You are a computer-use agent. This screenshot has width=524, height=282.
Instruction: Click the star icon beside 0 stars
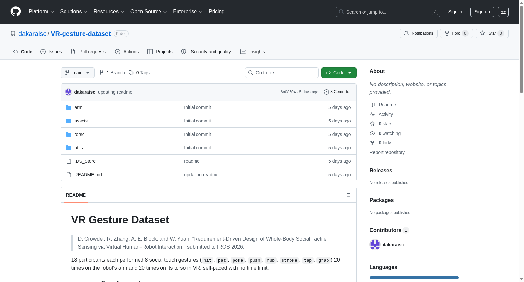(x=372, y=124)
